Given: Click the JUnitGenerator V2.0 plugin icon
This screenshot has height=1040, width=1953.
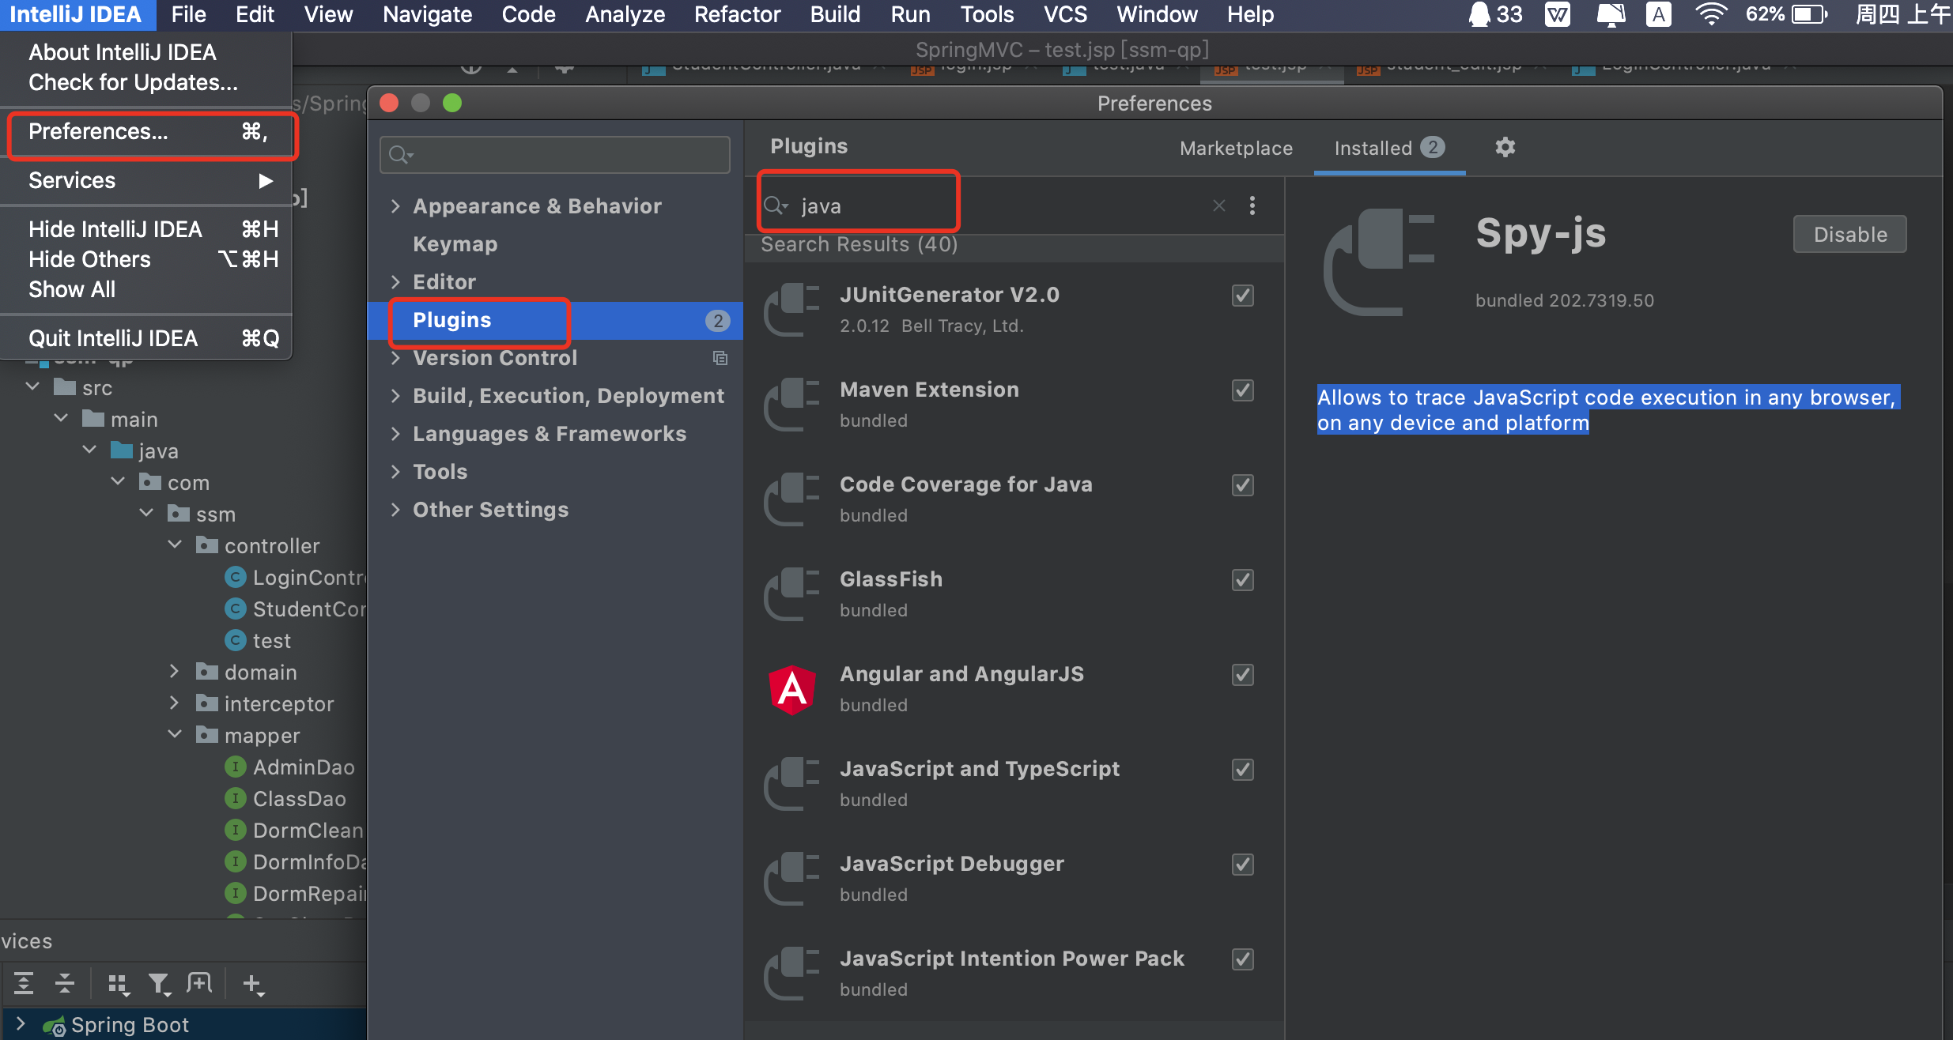Looking at the screenshot, I should pos(791,310).
